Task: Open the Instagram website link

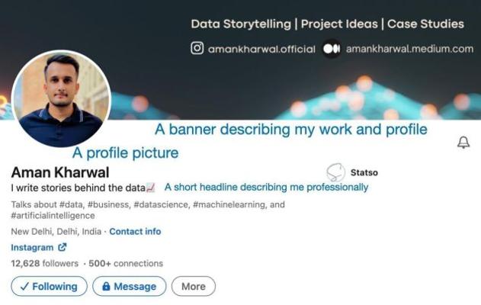Action: (x=32, y=247)
